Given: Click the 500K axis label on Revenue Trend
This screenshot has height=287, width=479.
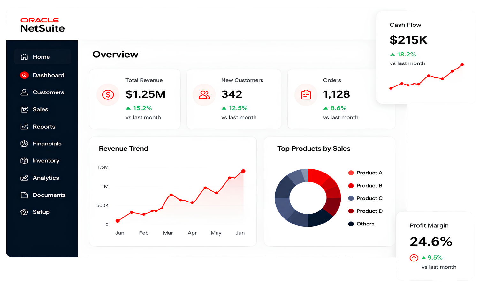Looking at the screenshot, I should [x=103, y=205].
